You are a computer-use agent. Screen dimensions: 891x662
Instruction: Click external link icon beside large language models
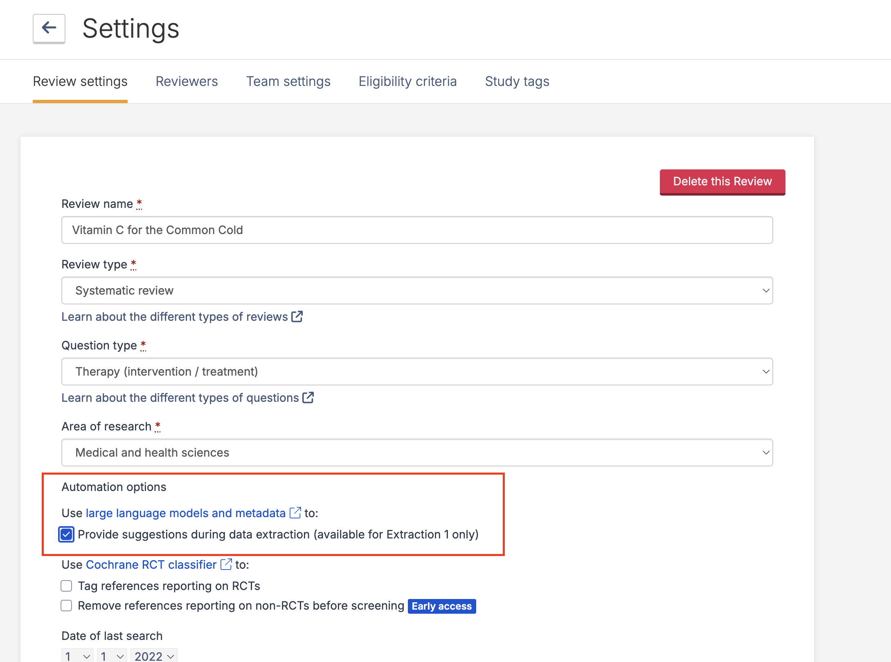click(x=295, y=513)
